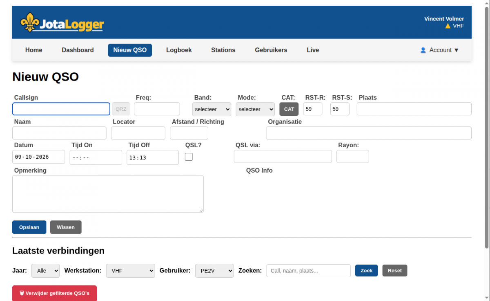This screenshot has width=490, height=301.
Task: Click the CAT control button
Action: coord(289,109)
